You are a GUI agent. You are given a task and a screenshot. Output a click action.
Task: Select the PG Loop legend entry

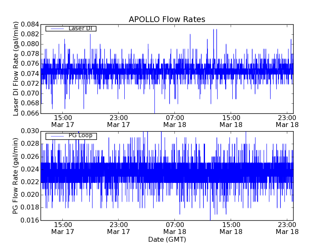(80, 136)
